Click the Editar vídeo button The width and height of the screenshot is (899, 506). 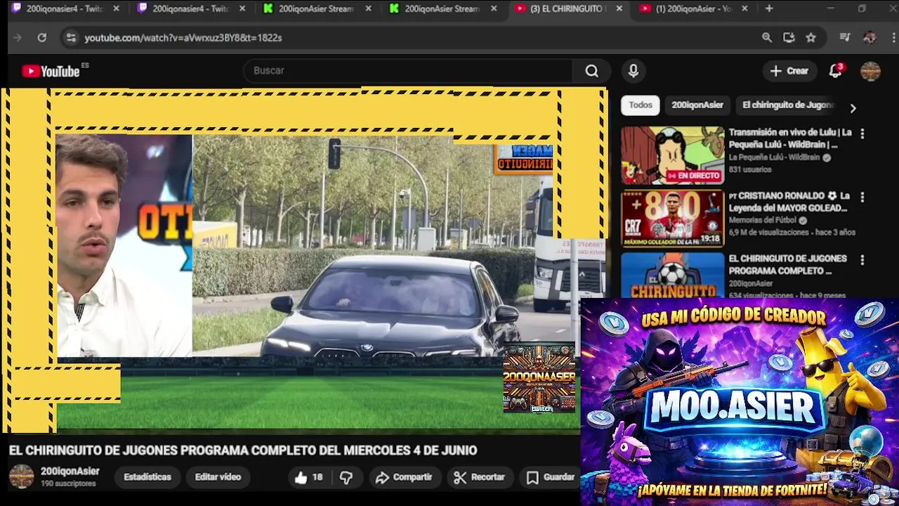(218, 476)
